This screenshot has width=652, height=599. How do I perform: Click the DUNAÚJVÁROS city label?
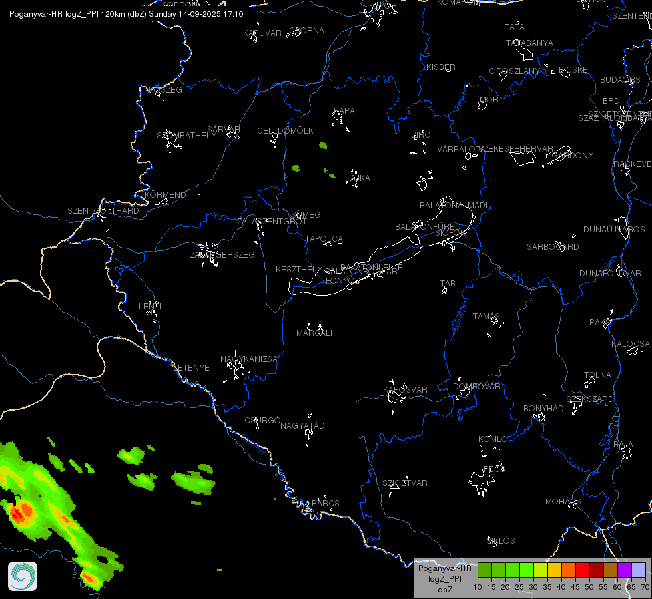click(x=614, y=229)
